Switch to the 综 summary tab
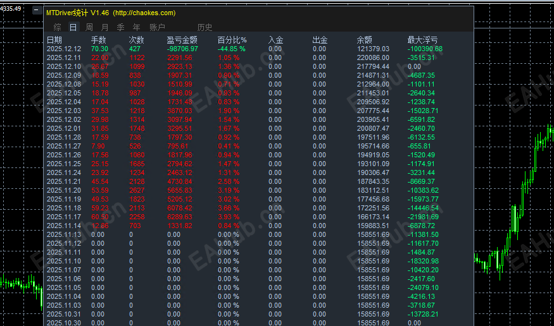Screen dimensions: 554x326 click(x=57, y=27)
